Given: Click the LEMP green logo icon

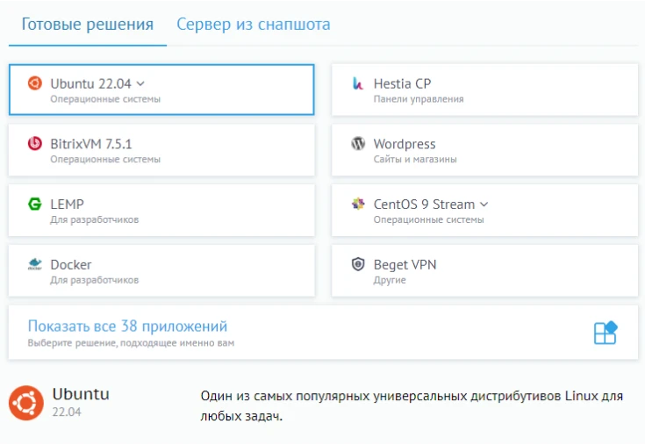Looking at the screenshot, I should pyautogui.click(x=35, y=204).
